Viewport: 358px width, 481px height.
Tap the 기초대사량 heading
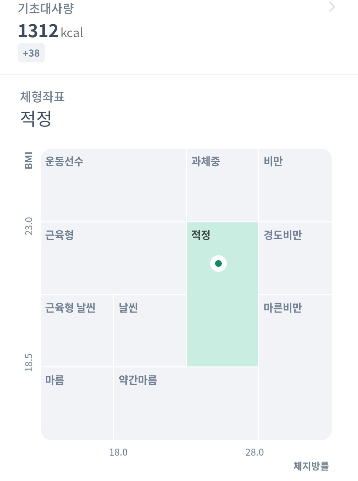(x=46, y=9)
